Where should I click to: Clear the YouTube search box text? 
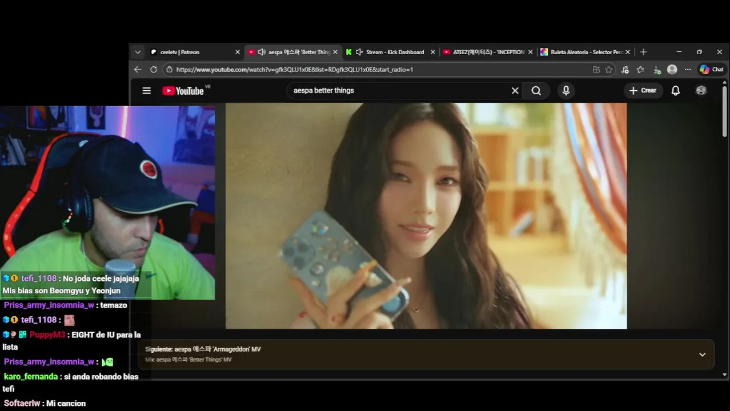[515, 91]
